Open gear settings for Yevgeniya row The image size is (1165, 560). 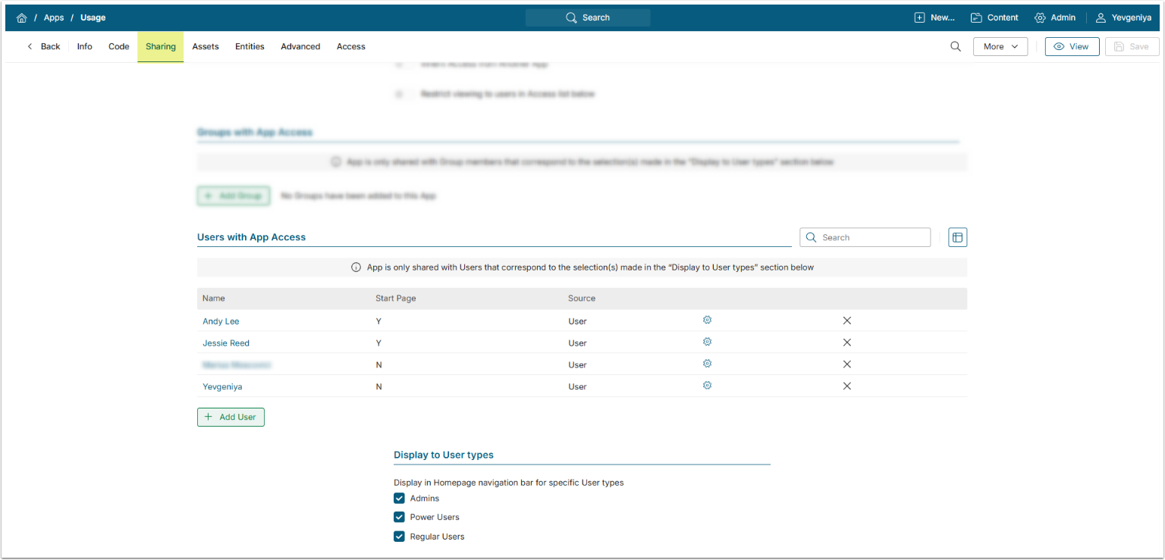[707, 386]
